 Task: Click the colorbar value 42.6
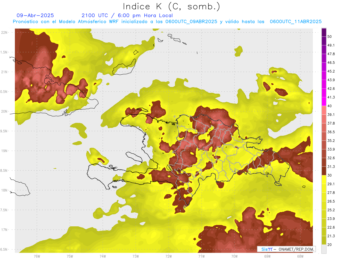tap(331, 89)
